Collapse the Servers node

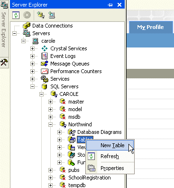tap(14, 33)
